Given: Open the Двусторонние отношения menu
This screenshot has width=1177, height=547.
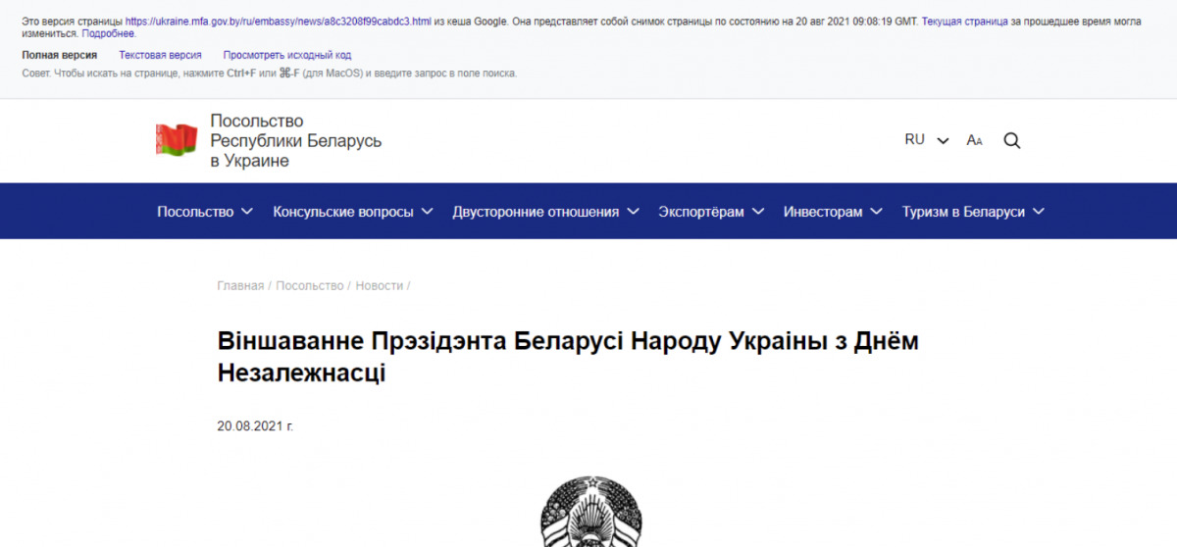Looking at the screenshot, I should click(x=546, y=212).
